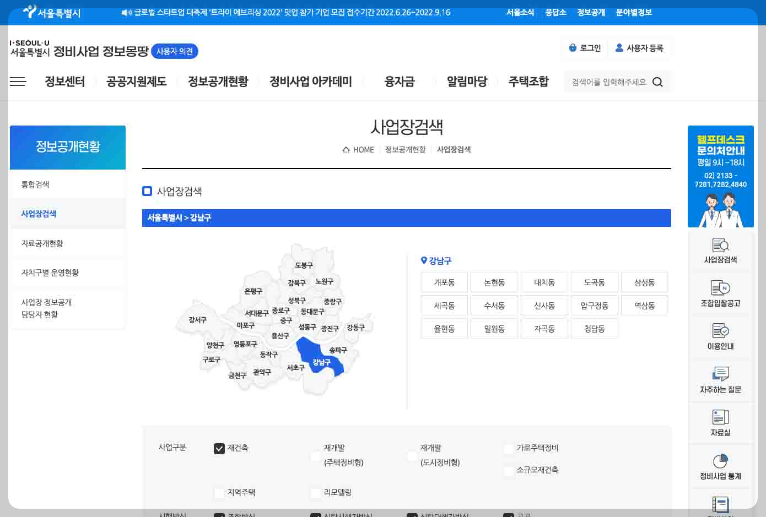Click 응답소 in the top bar
Screen dimensions: 766x517
coord(555,12)
